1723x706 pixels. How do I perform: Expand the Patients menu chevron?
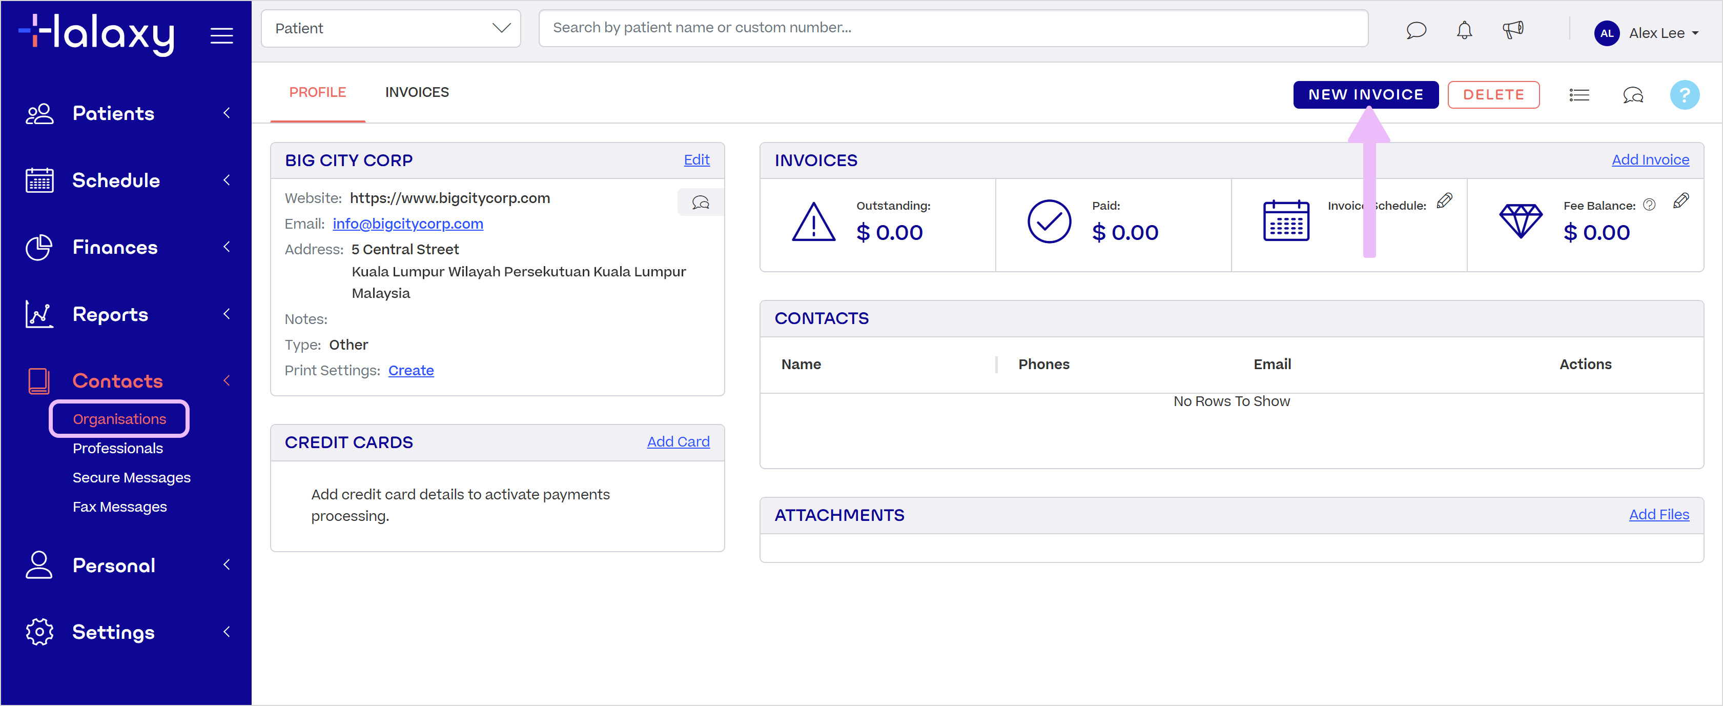tap(227, 113)
